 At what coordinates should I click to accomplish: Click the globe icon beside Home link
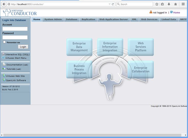point(171,12)
